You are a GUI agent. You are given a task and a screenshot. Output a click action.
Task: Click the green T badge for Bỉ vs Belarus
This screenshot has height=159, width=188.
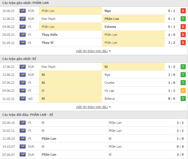click(x=183, y=99)
